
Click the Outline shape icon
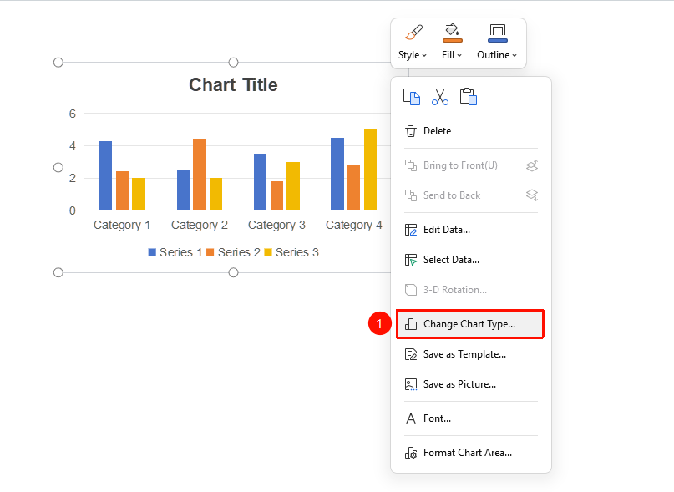pyautogui.click(x=498, y=33)
